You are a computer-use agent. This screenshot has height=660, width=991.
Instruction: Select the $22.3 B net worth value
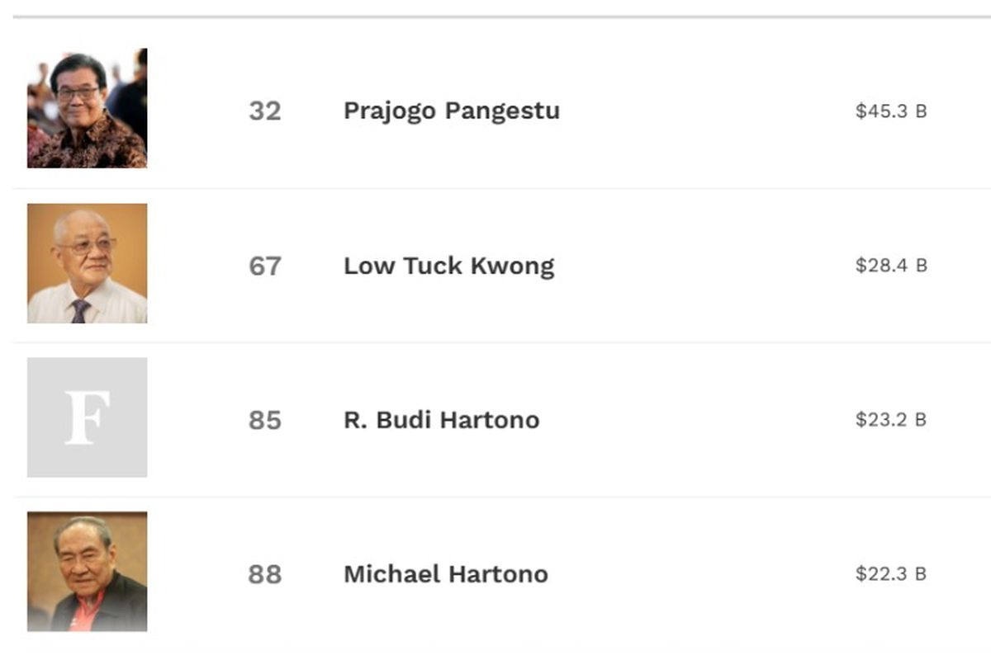click(x=891, y=574)
